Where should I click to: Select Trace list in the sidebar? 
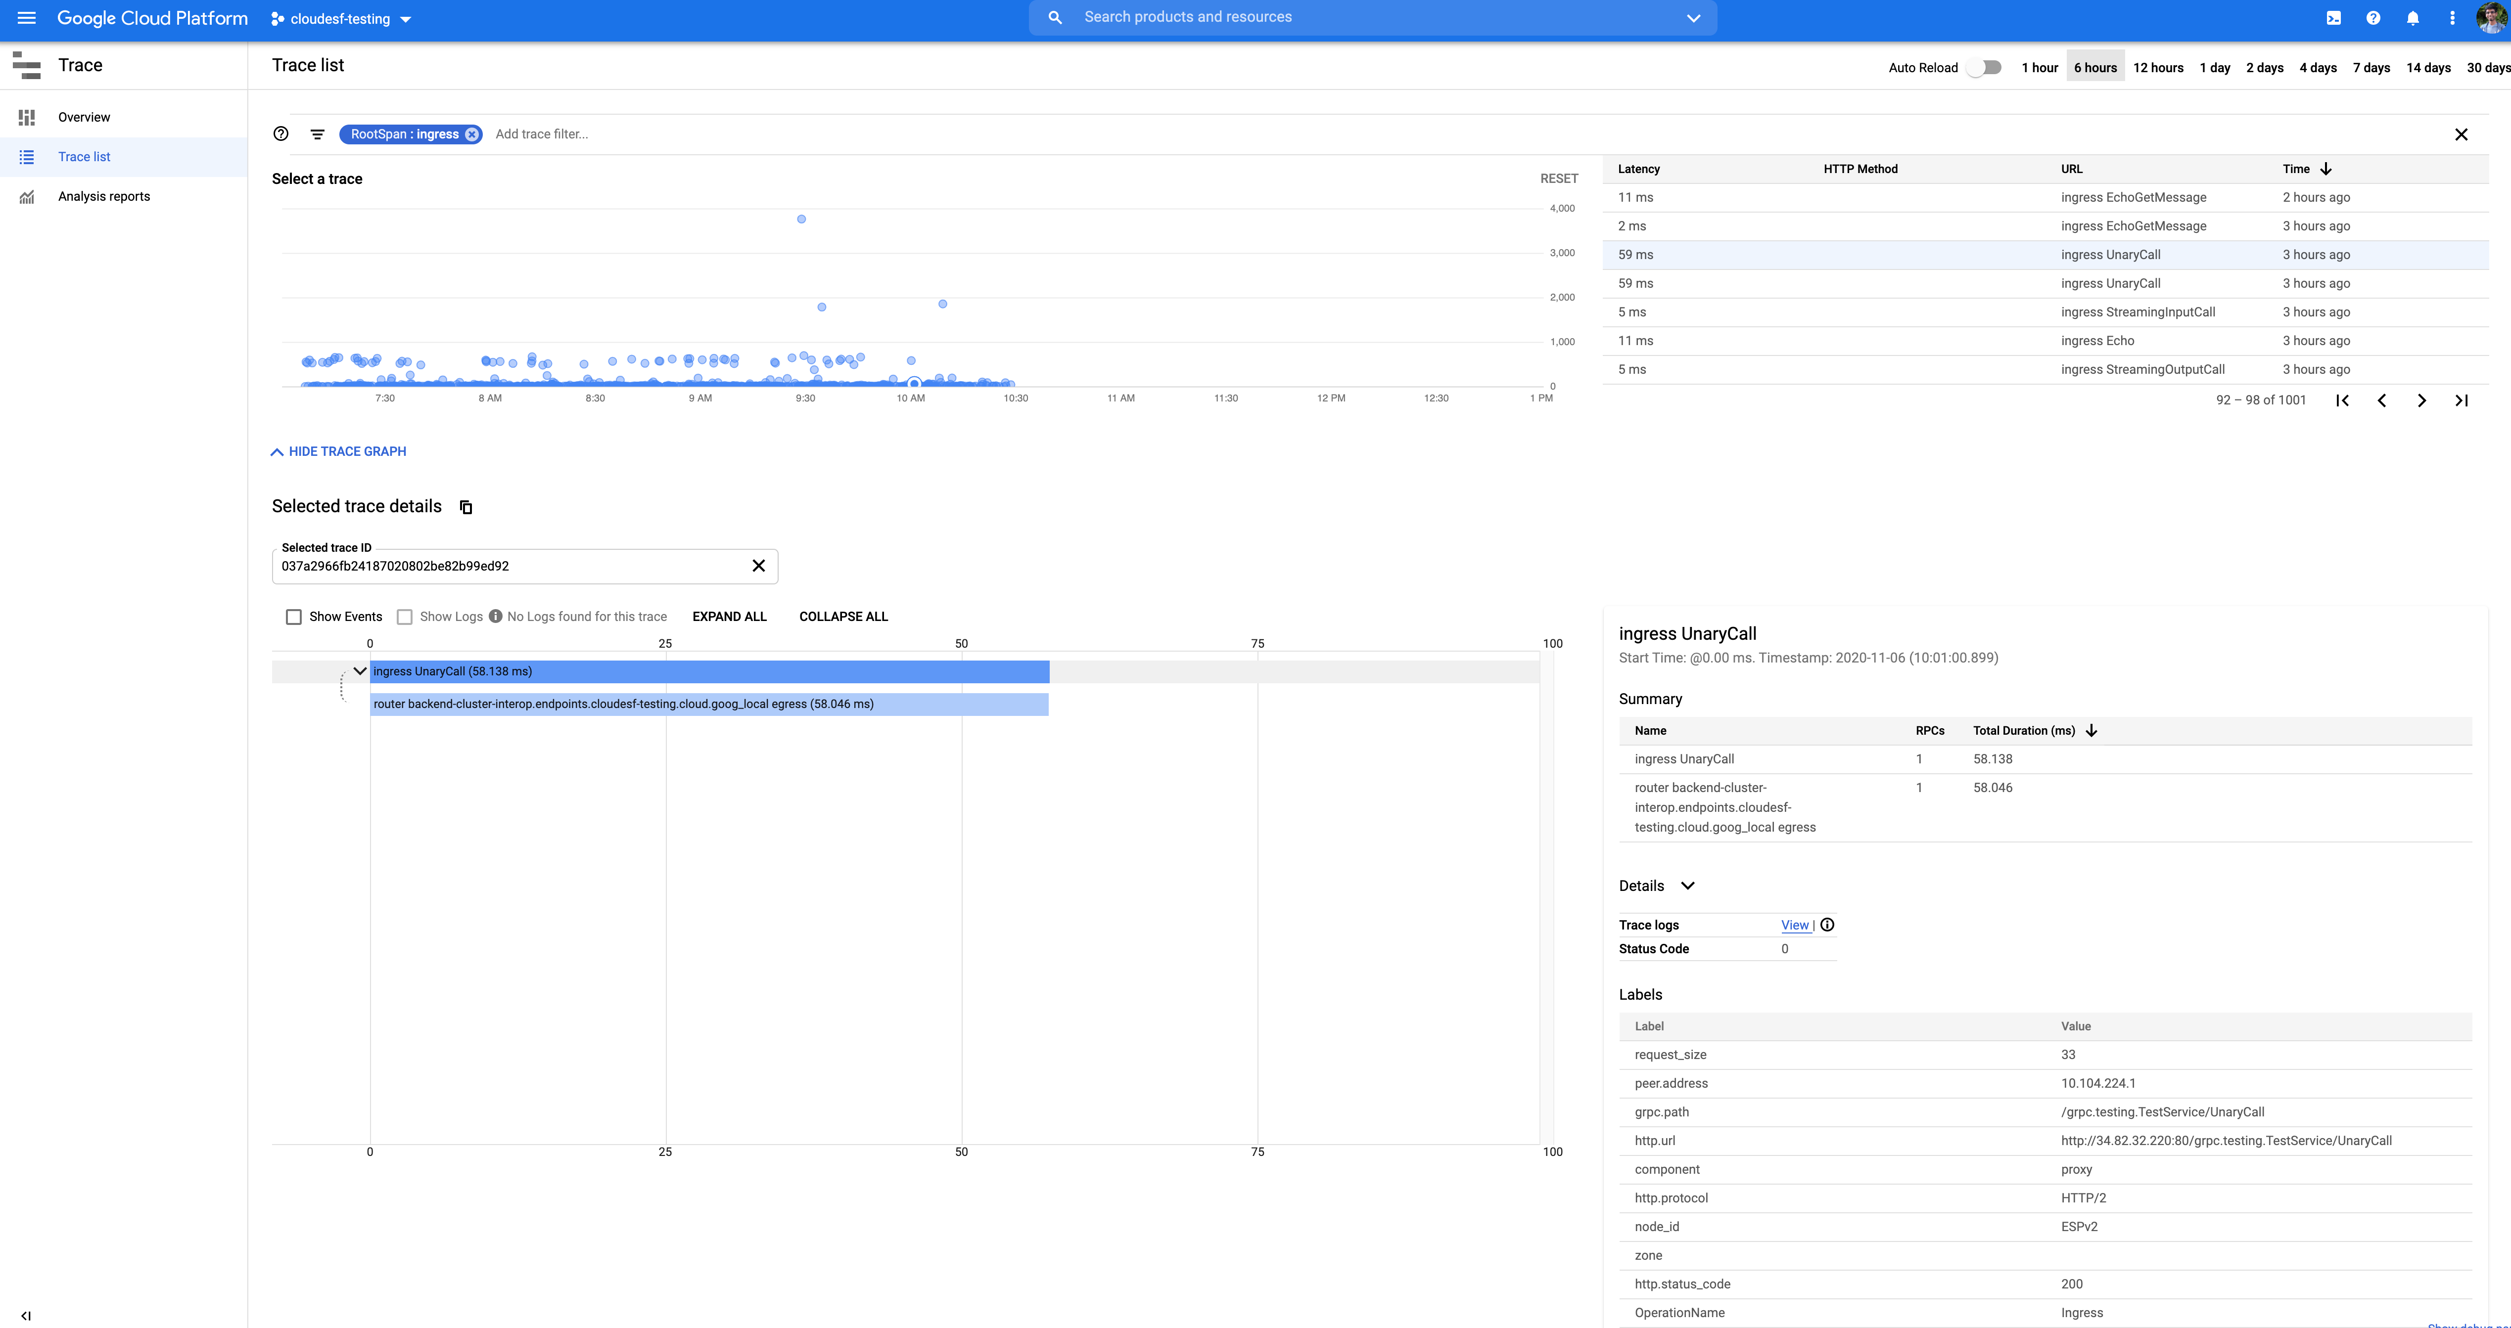(84, 156)
